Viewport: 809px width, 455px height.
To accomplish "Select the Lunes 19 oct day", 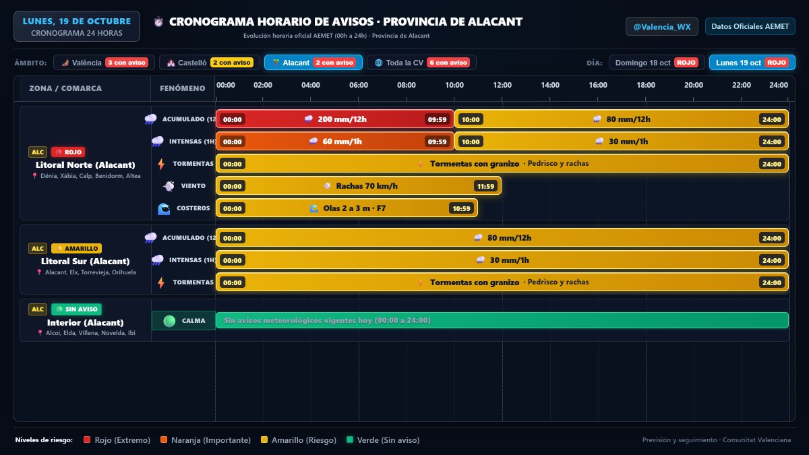I will 752,63.
